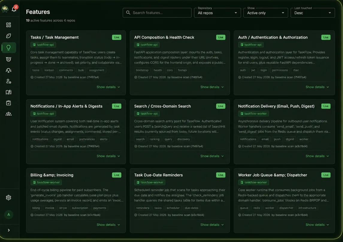
Task: Click taskflow-api repo badge on Tasks card
Action: point(43,45)
